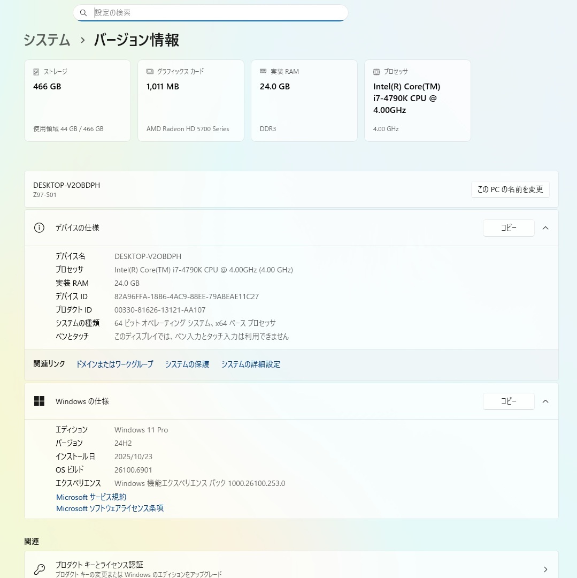Expand プロダクト キーとライセンス認証
The image size is (577, 578).
(545, 569)
